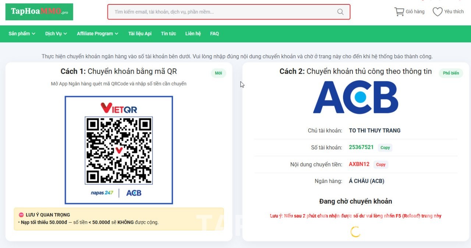Click the large ACB bank logo

355,97
